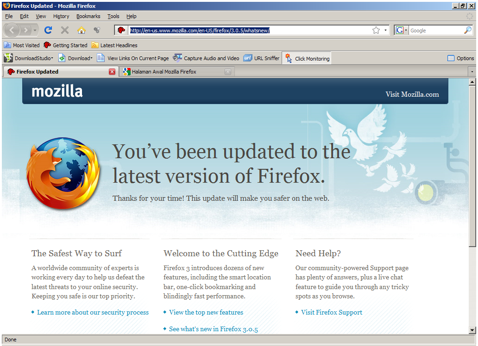This screenshot has width=478, height=346.
Task: Open the Help menu
Action: pyautogui.click(x=132, y=16)
